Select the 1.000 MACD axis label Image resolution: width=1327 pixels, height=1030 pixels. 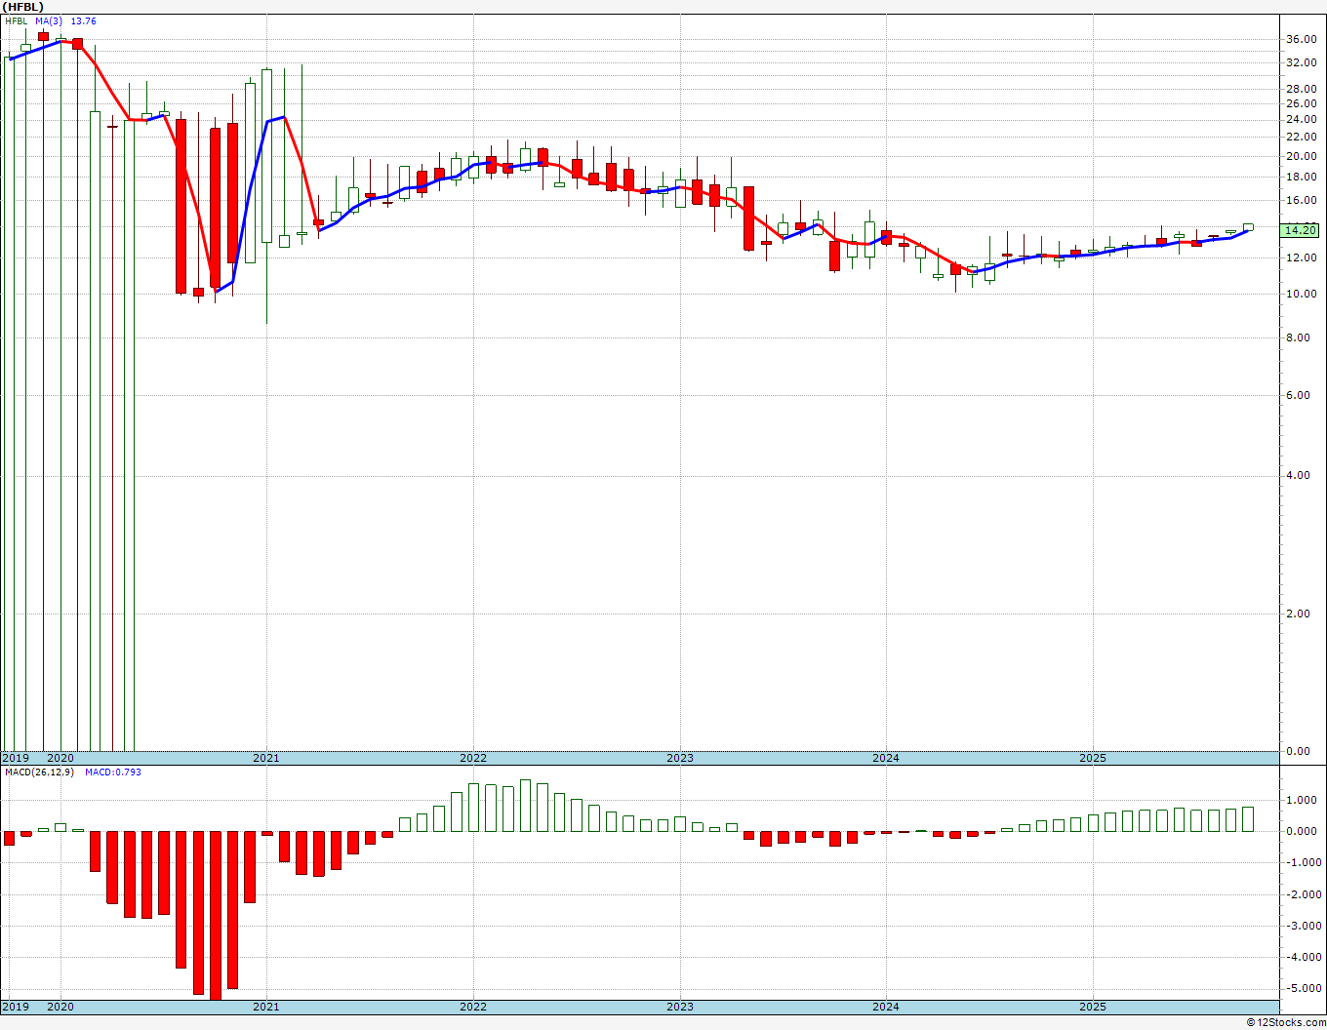coord(1303,800)
